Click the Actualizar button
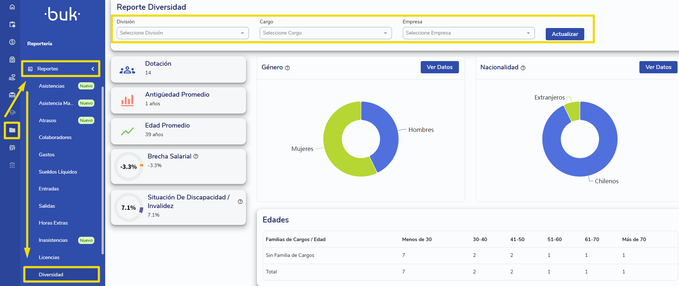The image size is (679, 286). click(x=565, y=34)
